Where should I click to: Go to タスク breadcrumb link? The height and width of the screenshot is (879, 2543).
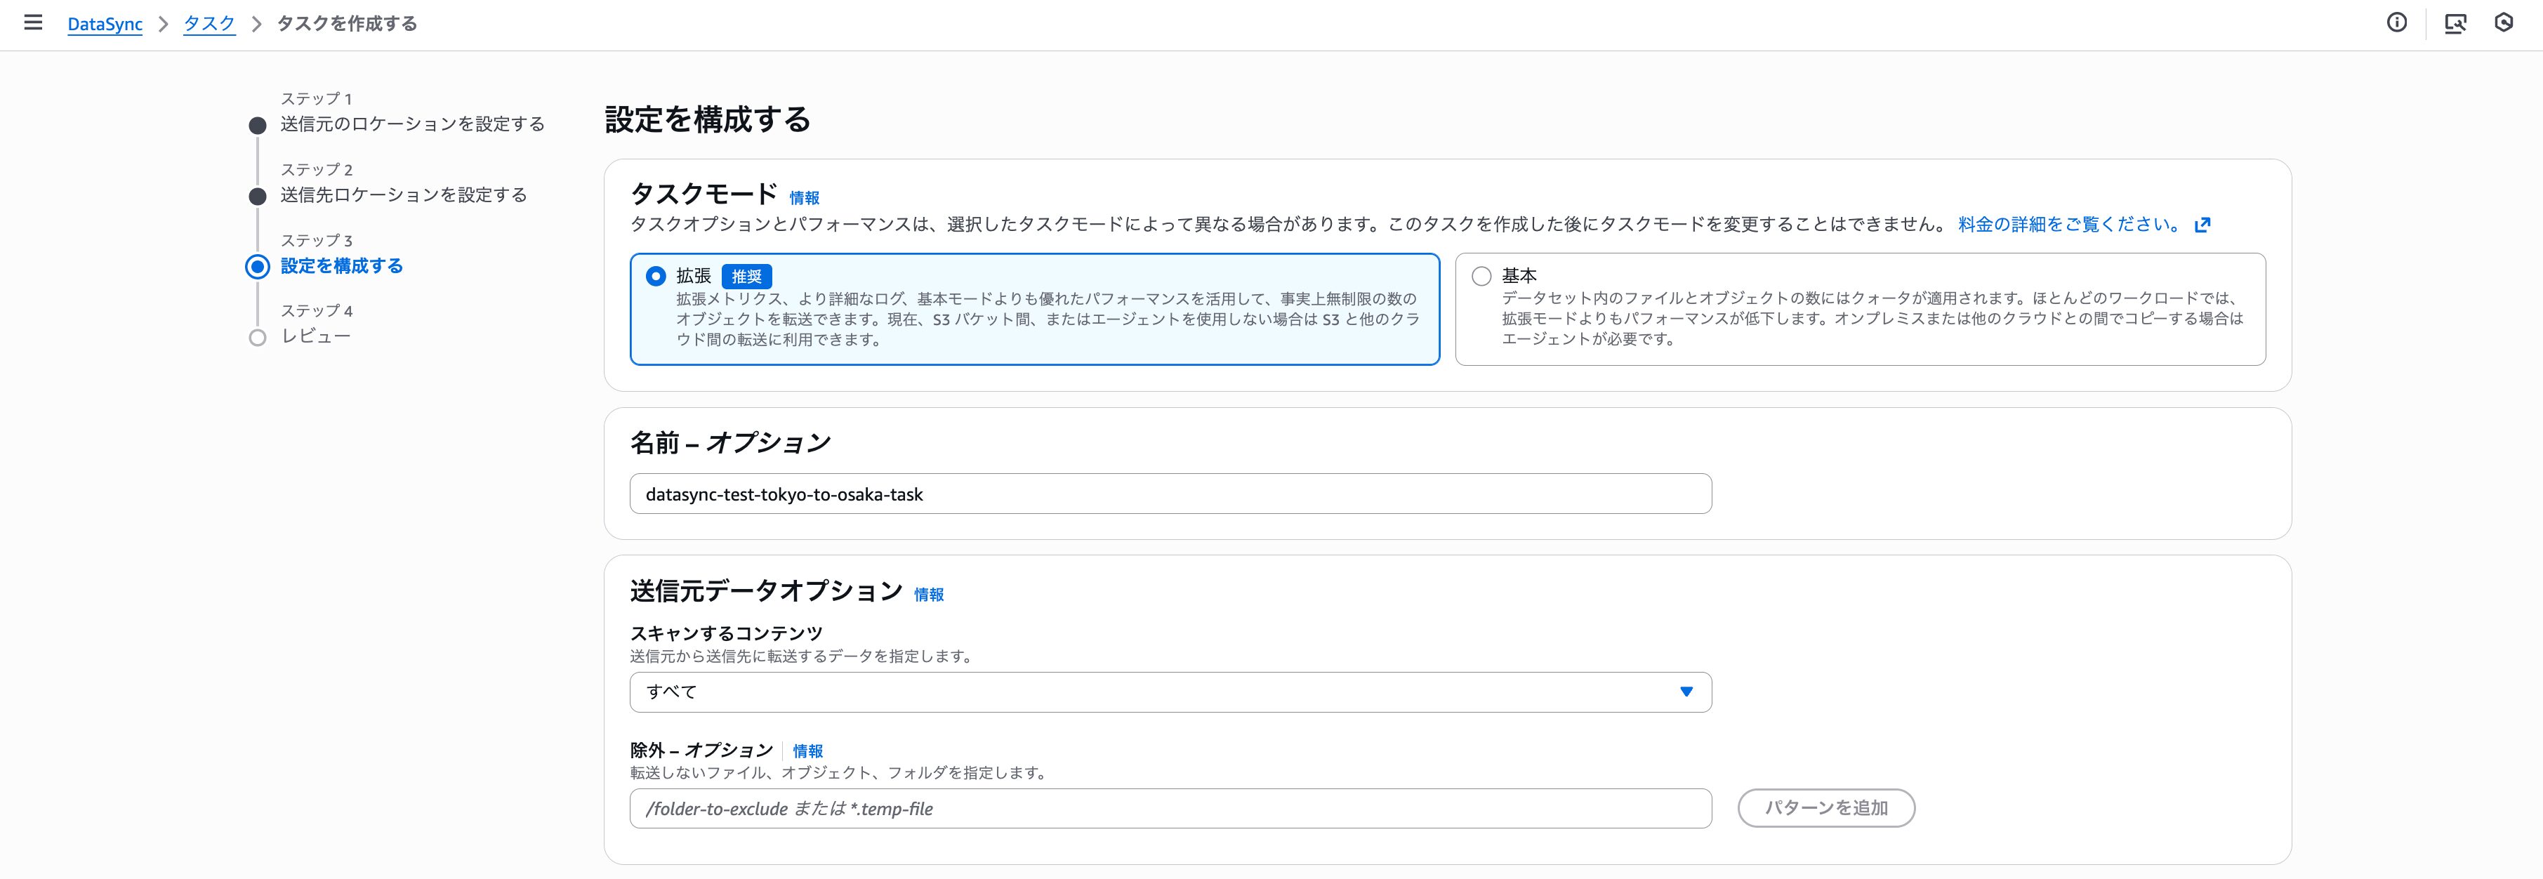[x=209, y=24]
